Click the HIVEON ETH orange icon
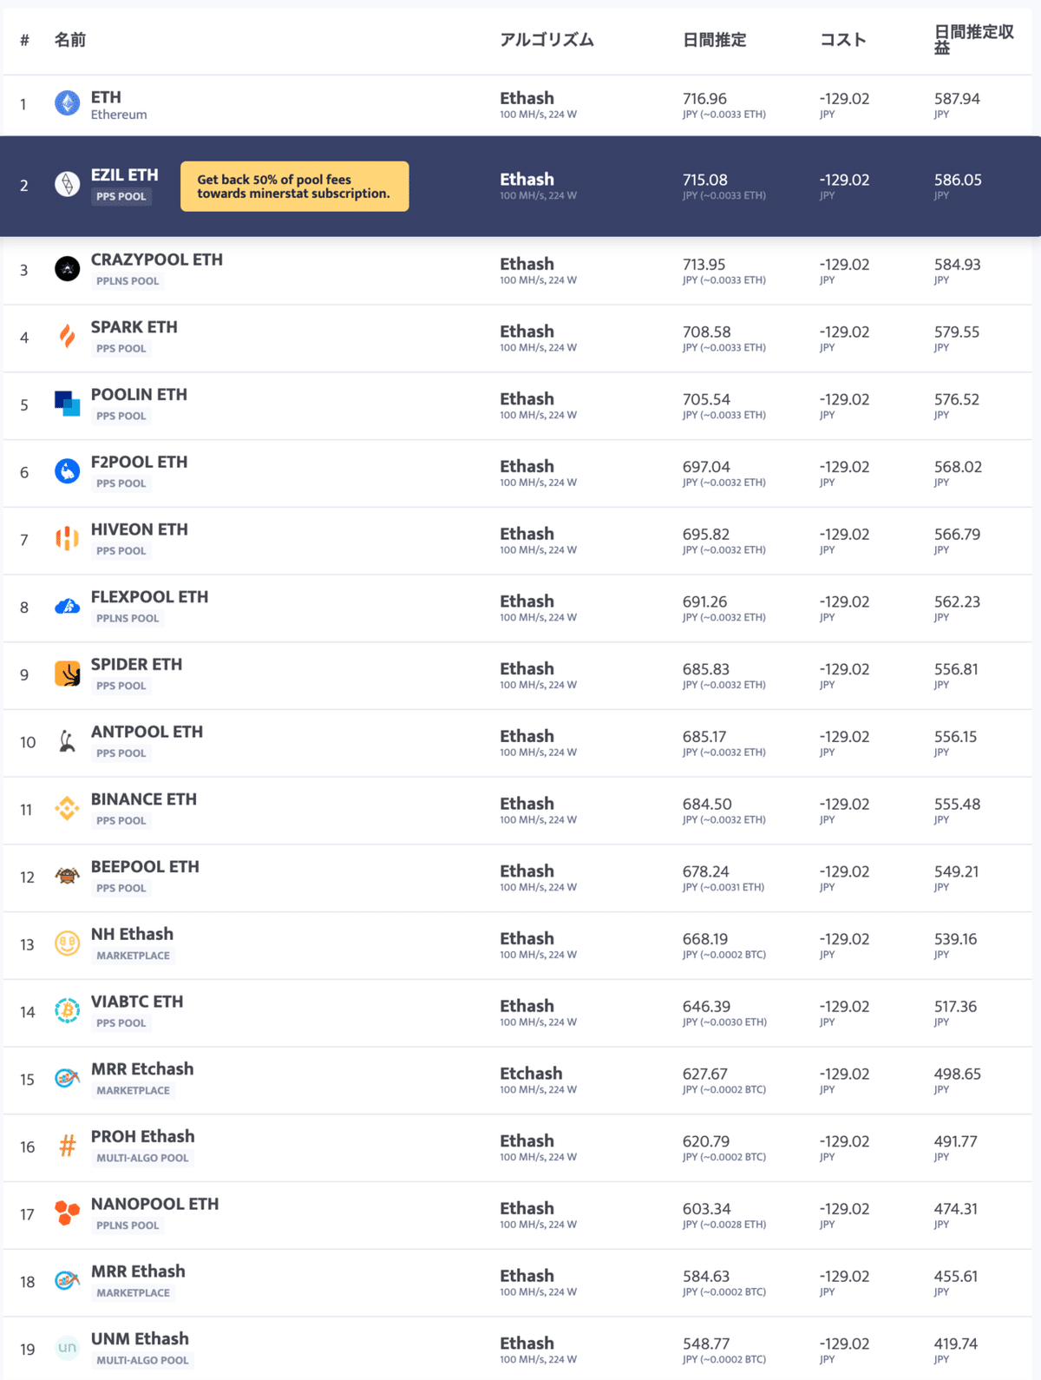The image size is (1041, 1380). pyautogui.click(x=67, y=539)
